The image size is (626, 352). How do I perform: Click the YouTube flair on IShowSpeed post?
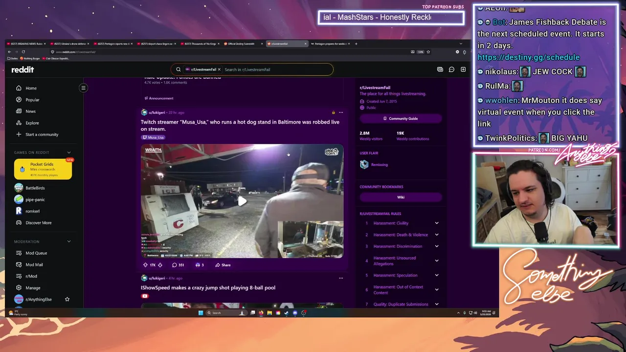[x=144, y=296]
